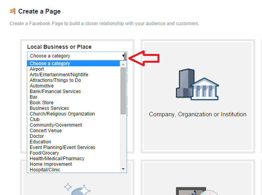Viewport: 262px width, 195px height.
Task: Select Community/Government from the list
Action: point(56,125)
